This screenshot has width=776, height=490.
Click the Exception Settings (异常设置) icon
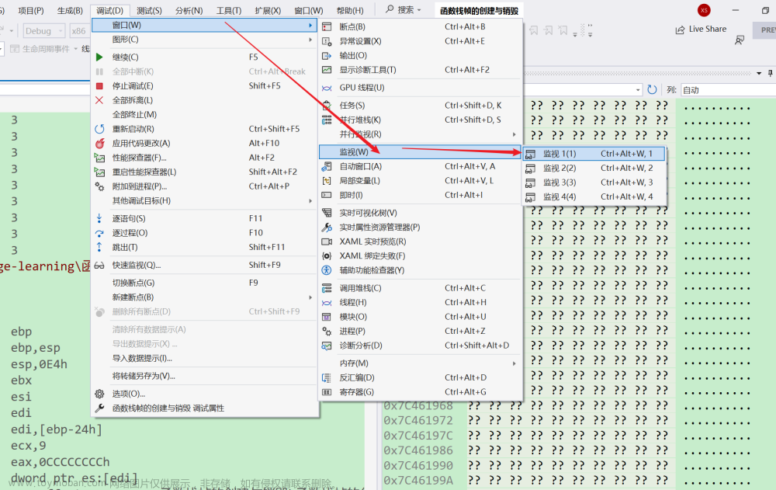327,41
